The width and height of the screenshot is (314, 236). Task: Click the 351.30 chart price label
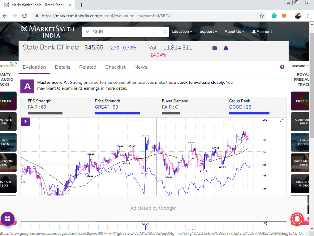[x=145, y=136]
